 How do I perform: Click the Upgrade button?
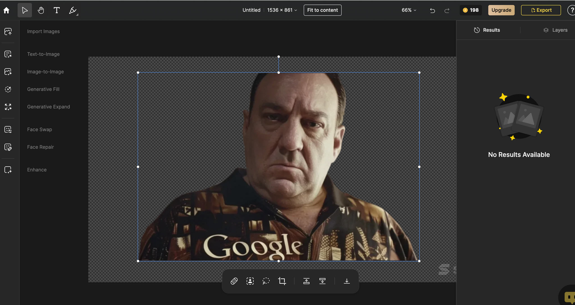pos(501,10)
